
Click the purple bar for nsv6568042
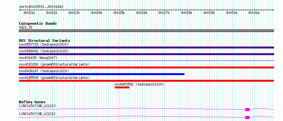[x=146, y=54]
